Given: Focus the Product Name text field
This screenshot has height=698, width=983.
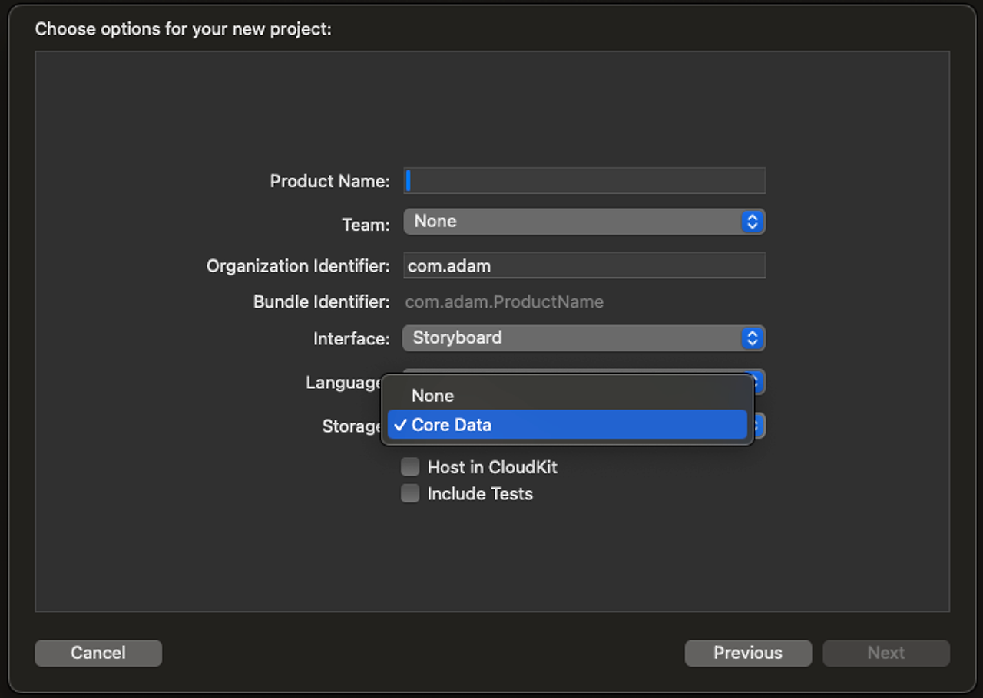Looking at the screenshot, I should tap(584, 181).
